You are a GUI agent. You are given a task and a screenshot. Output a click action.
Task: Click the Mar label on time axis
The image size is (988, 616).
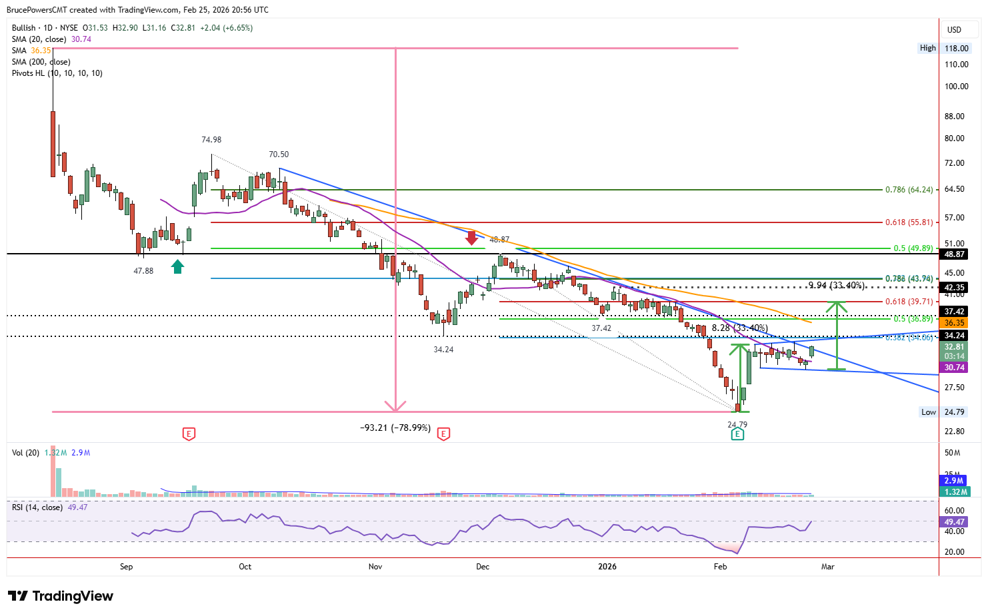click(x=827, y=567)
